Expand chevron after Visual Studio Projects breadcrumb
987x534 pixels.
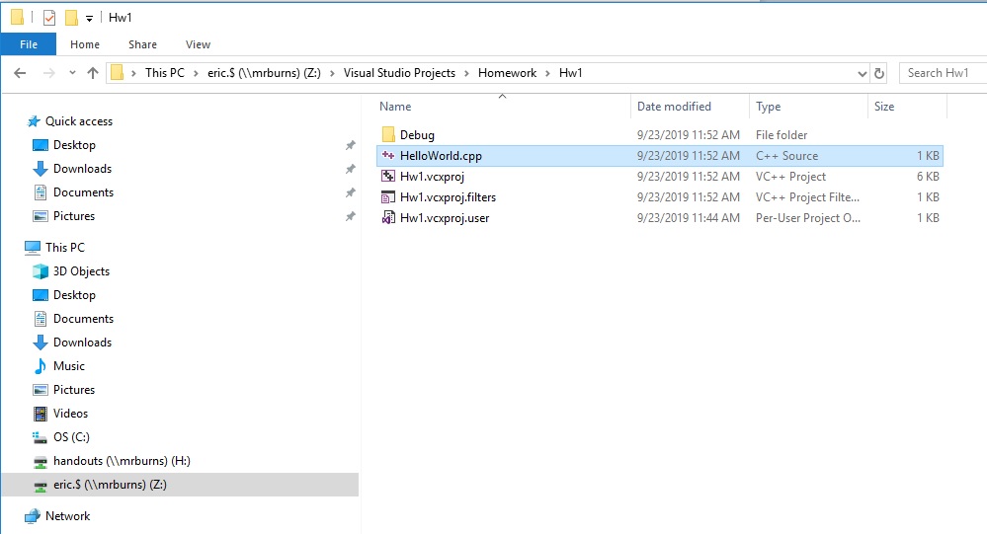coord(466,73)
